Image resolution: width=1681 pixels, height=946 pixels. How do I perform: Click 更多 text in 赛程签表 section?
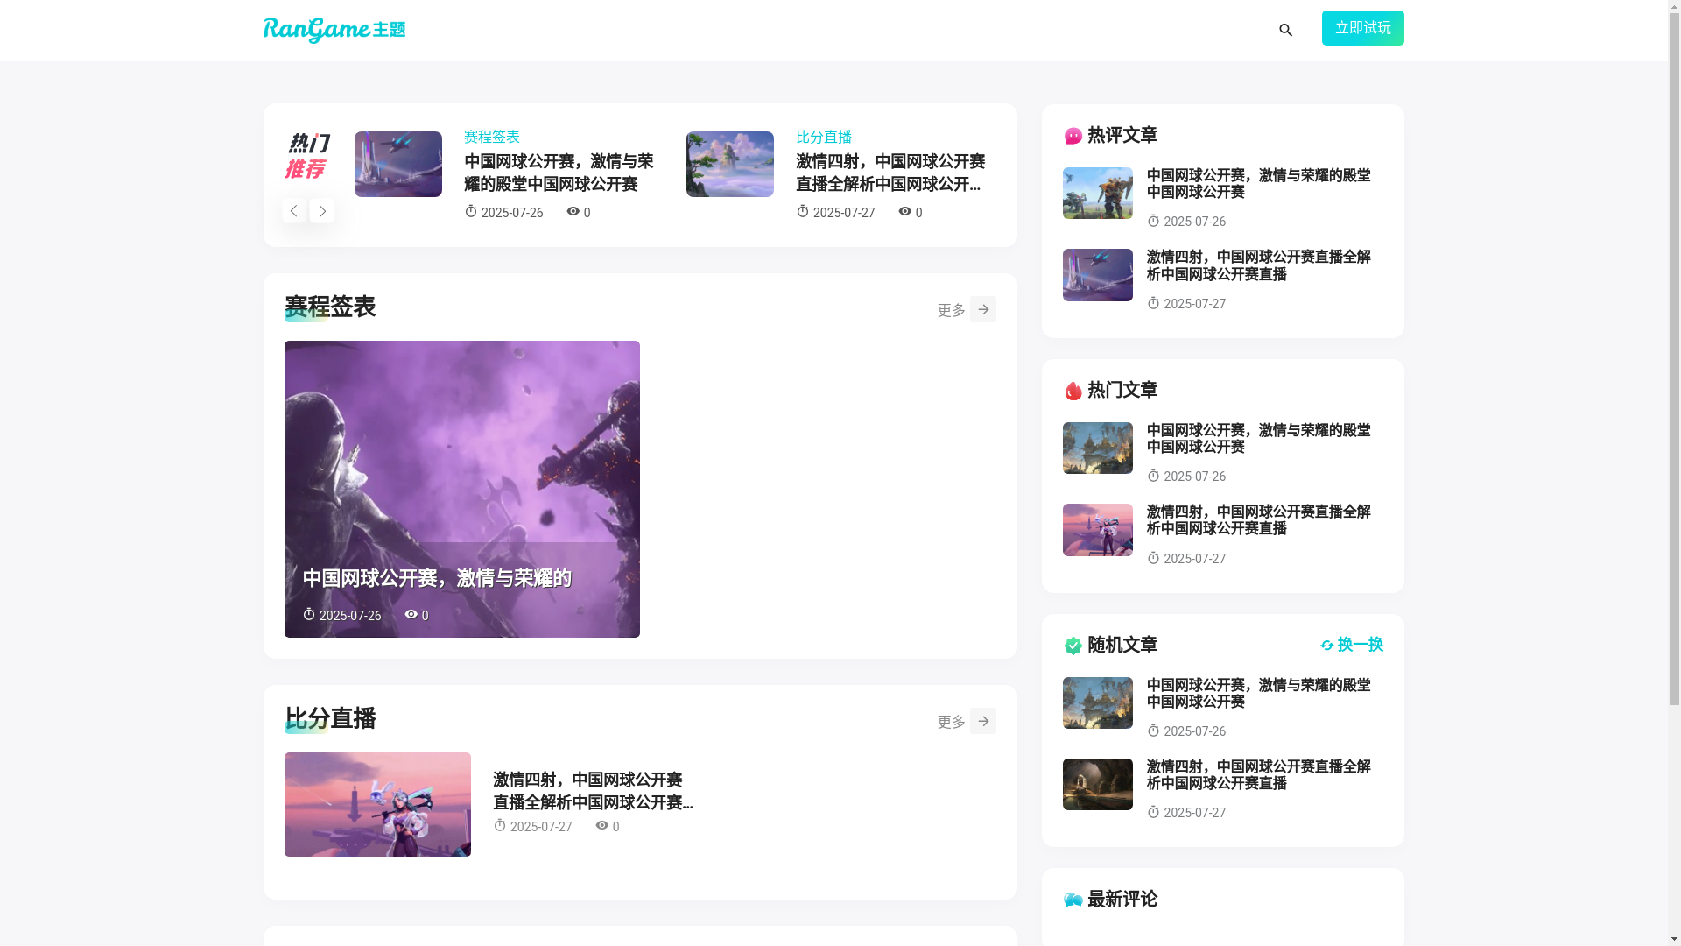point(951,310)
